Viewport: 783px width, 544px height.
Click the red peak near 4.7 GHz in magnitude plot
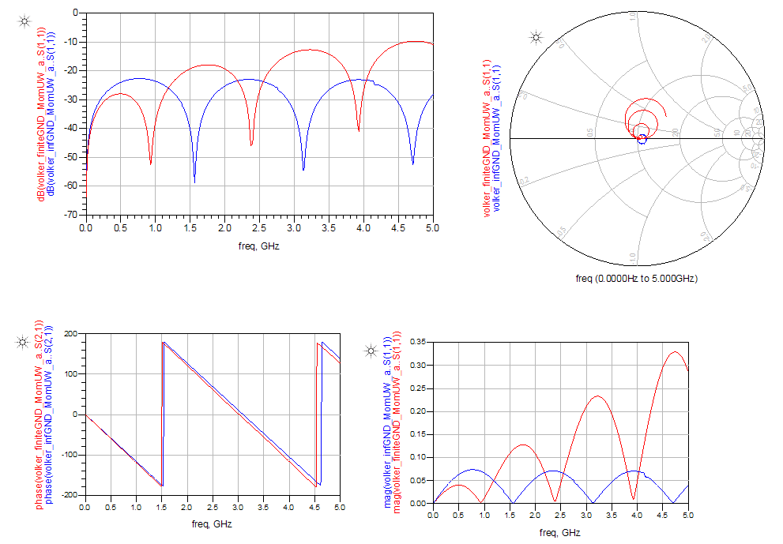[675, 352]
